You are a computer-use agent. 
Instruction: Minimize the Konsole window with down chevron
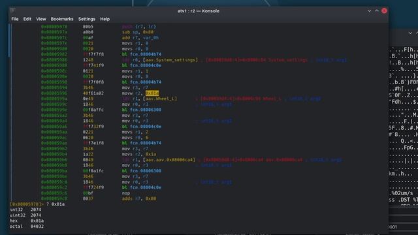tap(369, 10)
